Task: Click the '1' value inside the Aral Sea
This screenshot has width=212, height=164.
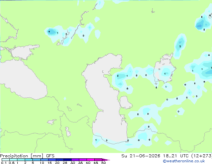Action: 165,74
